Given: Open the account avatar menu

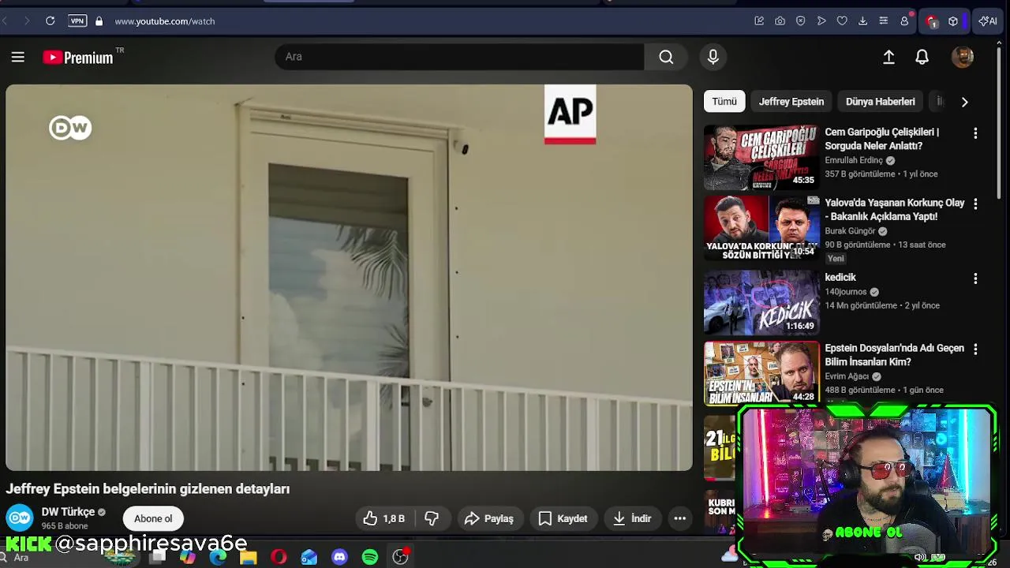Looking at the screenshot, I should [x=963, y=57].
